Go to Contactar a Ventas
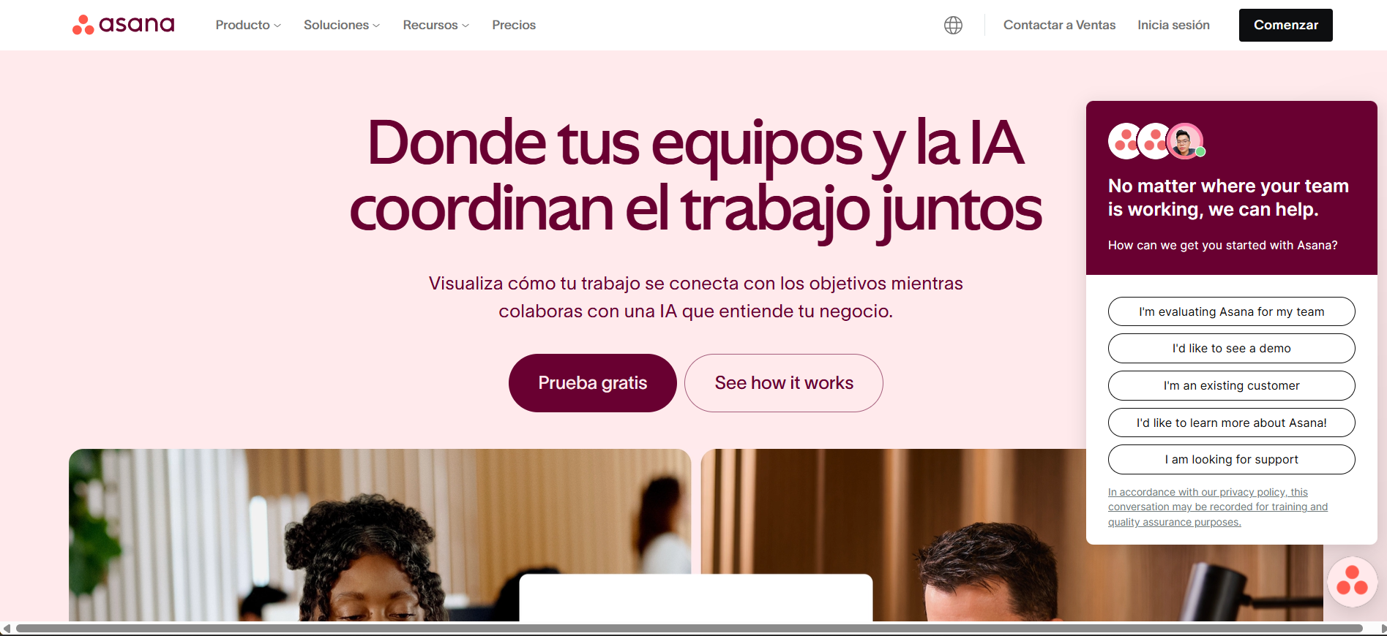This screenshot has height=636, width=1387. point(1059,25)
